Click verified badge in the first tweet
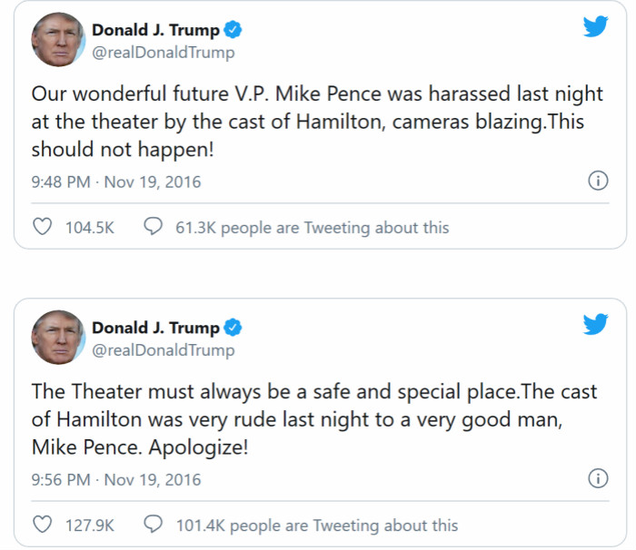636x550 pixels. (234, 30)
